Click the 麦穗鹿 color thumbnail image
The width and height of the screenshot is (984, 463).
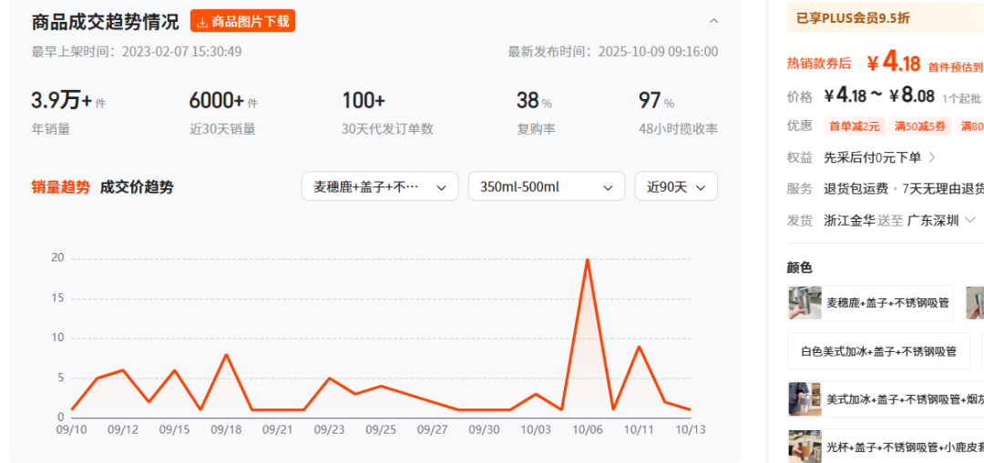pyautogui.click(x=805, y=303)
